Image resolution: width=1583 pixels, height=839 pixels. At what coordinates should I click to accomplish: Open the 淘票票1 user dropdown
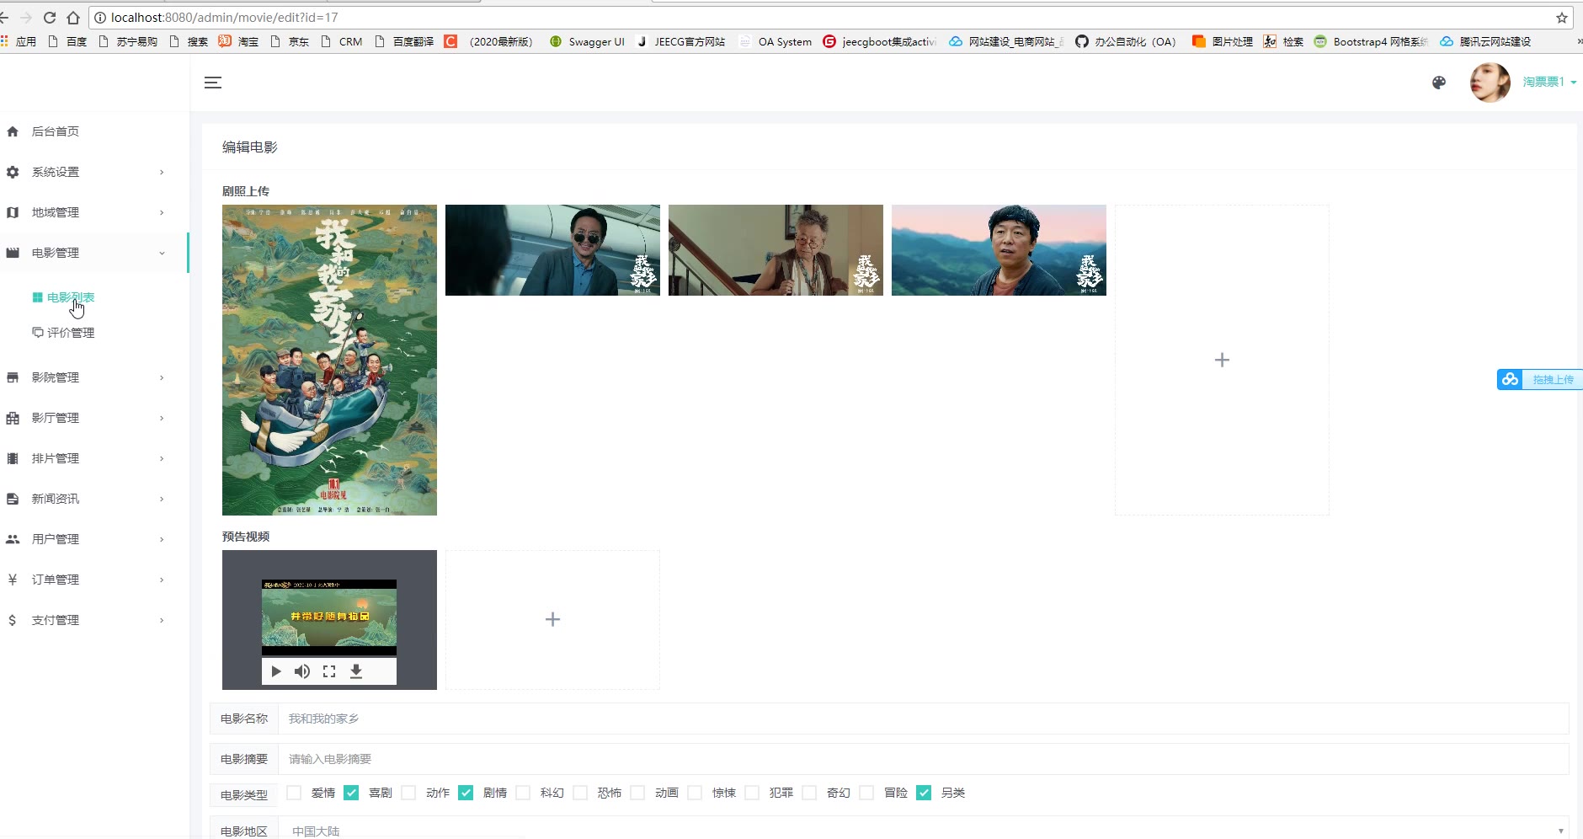tap(1549, 82)
